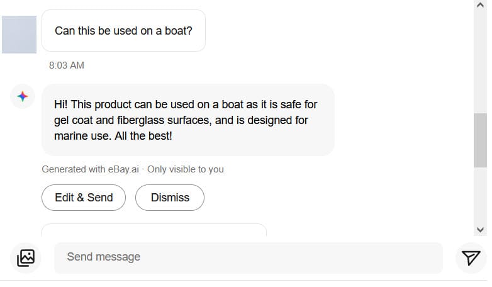This screenshot has width=492, height=287.
Task: Click scrollbar track above the thumb
Action: [481, 63]
